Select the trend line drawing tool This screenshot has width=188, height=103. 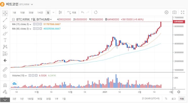coord(5,20)
